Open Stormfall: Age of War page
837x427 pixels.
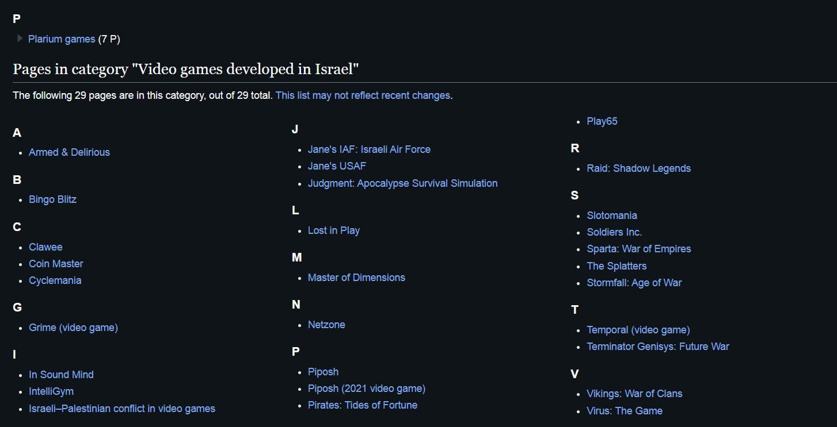[x=634, y=283]
